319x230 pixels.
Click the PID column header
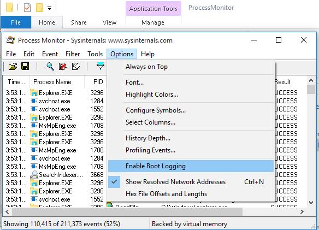point(96,82)
